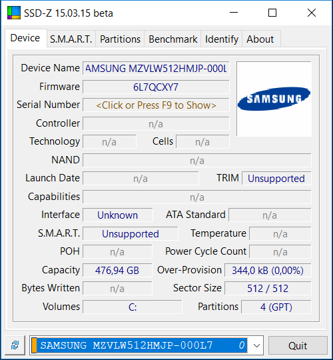Click the ATA Standard n/a field
The height and width of the screenshot is (360, 333).
tap(270, 215)
